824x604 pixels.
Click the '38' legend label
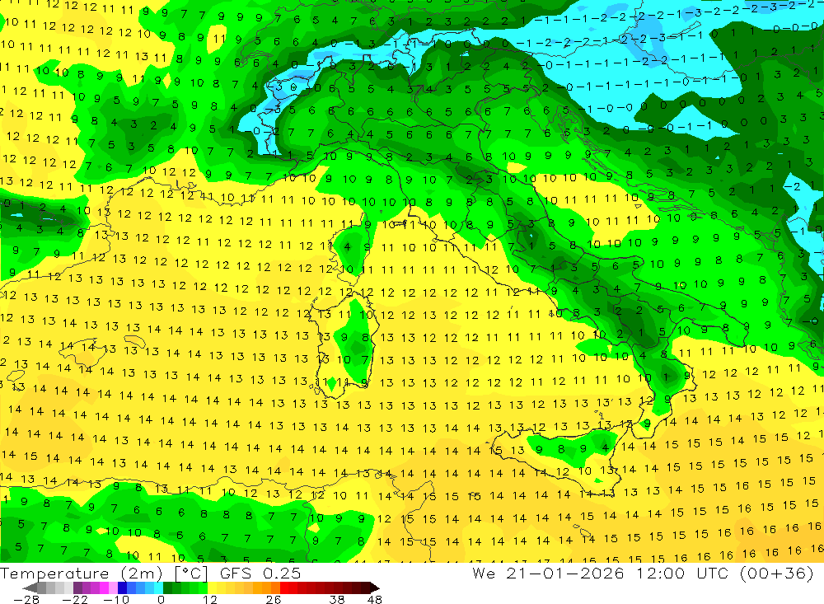(337, 600)
